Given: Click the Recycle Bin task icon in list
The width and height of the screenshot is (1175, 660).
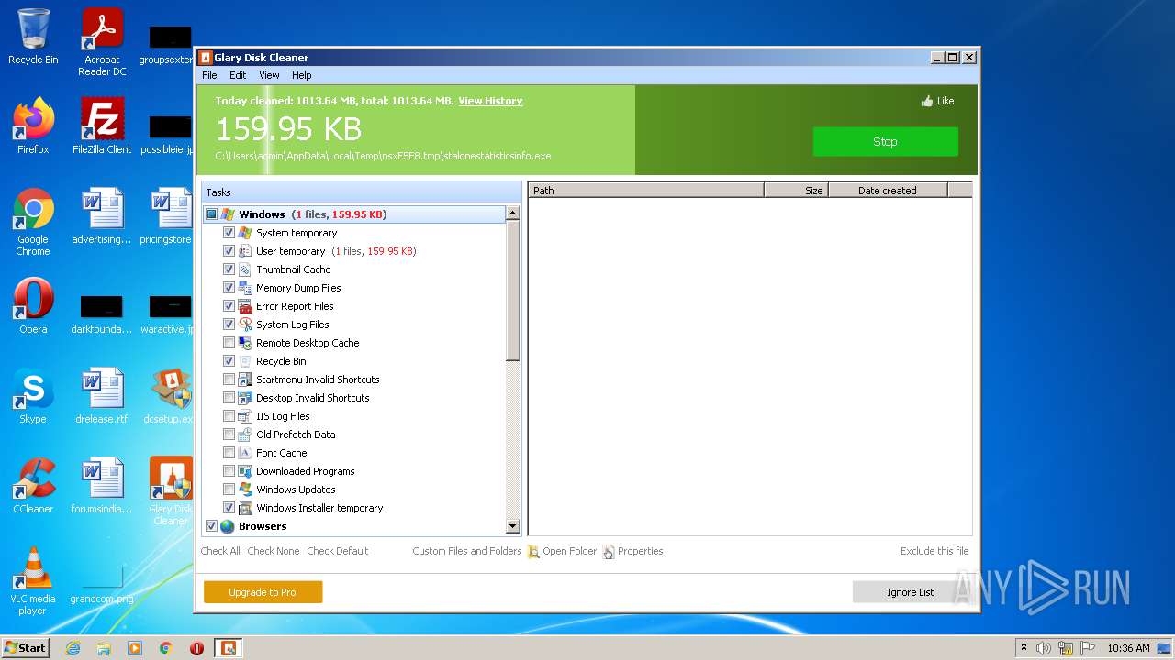Looking at the screenshot, I should click(x=245, y=361).
